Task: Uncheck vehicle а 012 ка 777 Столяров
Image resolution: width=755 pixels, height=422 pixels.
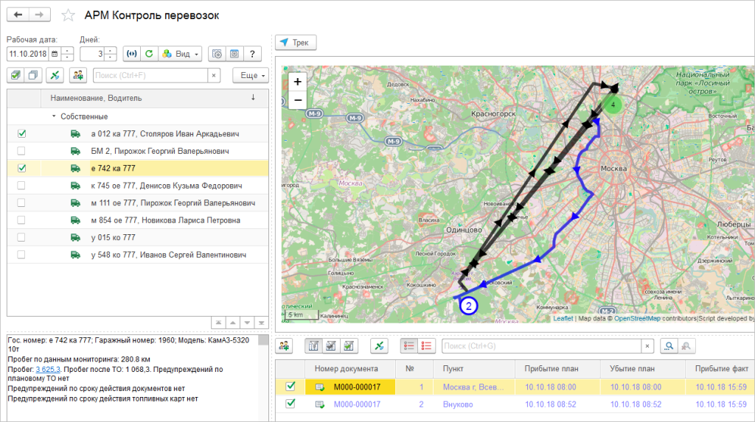Action: (x=21, y=134)
